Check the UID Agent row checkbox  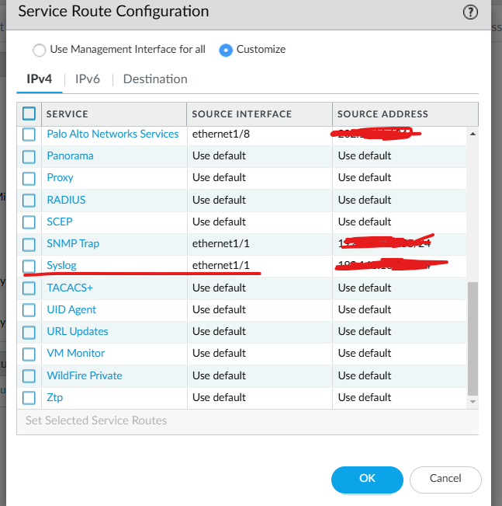point(29,310)
